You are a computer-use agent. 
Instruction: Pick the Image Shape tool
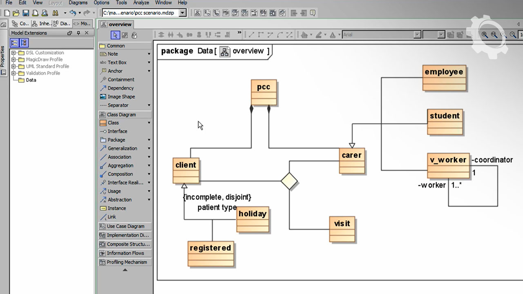(121, 97)
